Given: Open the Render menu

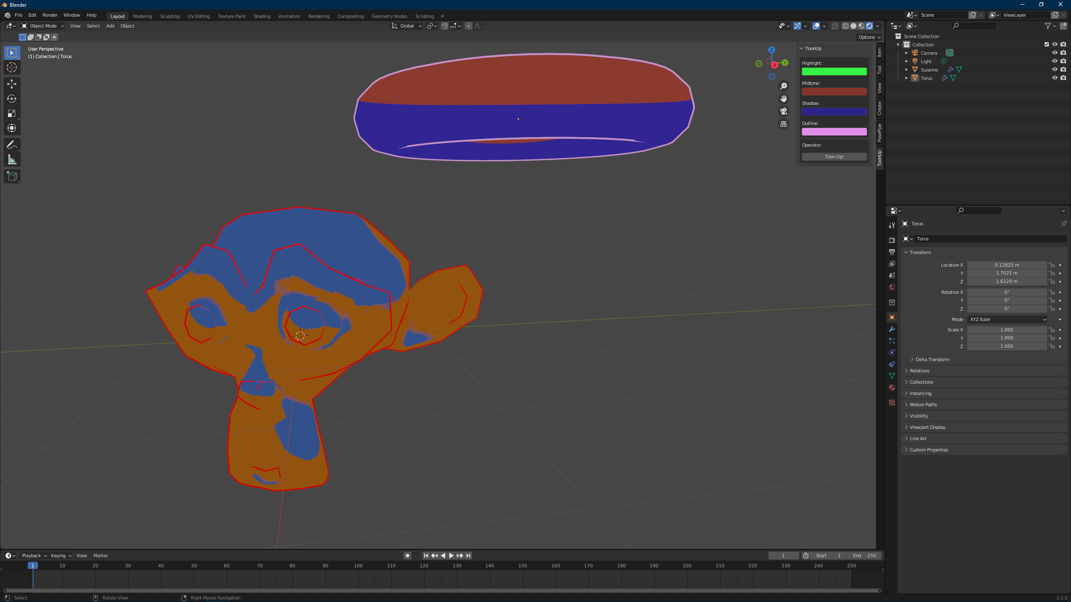Looking at the screenshot, I should pyautogui.click(x=50, y=15).
